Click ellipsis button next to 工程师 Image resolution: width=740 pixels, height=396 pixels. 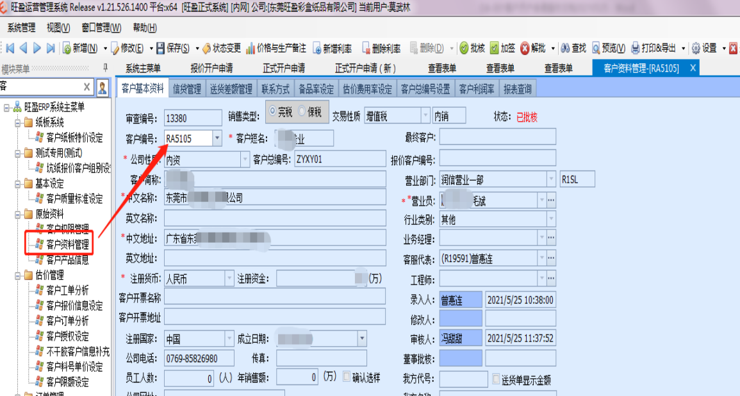pyautogui.click(x=551, y=279)
